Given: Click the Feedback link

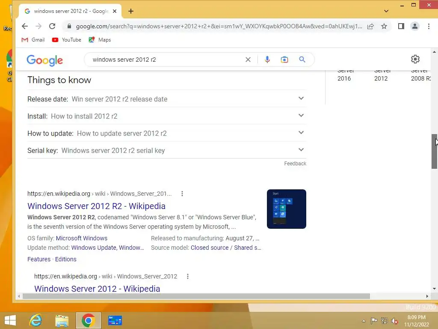Looking at the screenshot, I should pyautogui.click(x=295, y=163).
